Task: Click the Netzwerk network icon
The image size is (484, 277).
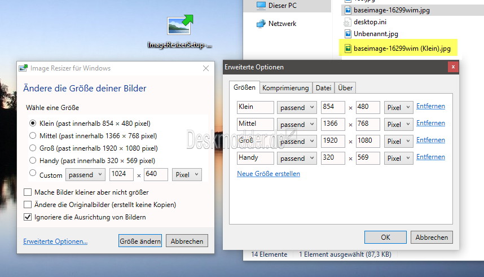Action: click(261, 24)
